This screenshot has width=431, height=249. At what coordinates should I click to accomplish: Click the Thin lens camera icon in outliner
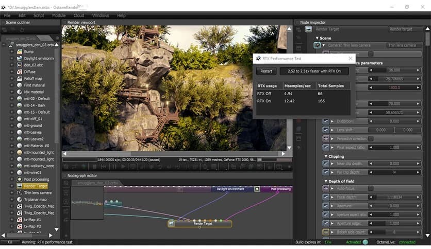[x=20, y=193]
